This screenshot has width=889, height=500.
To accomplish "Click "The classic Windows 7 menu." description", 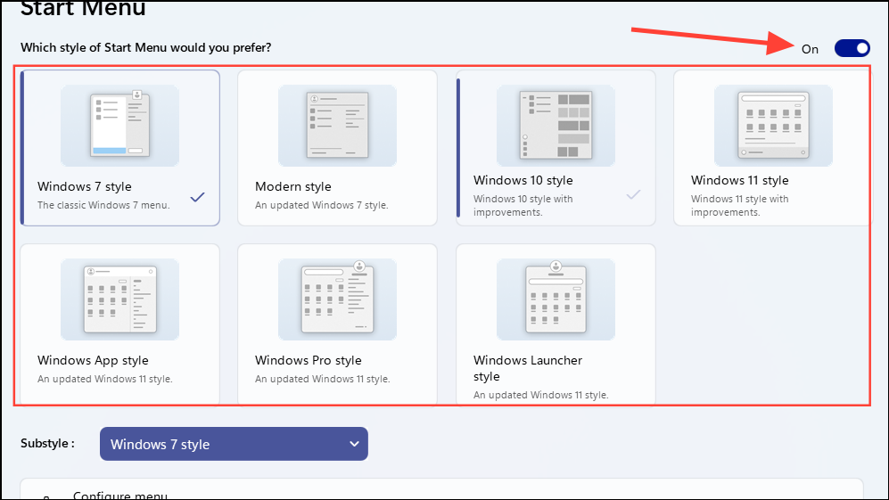I will (x=103, y=205).
